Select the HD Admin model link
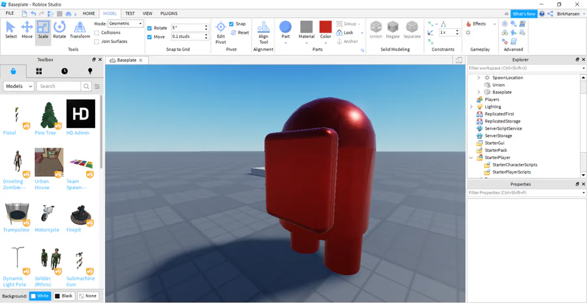The image size is (587, 306). click(x=78, y=133)
